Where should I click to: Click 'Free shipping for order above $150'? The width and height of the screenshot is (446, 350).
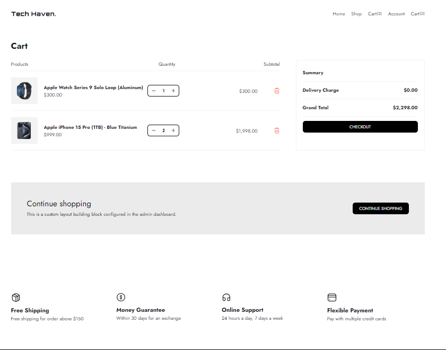[x=47, y=319]
